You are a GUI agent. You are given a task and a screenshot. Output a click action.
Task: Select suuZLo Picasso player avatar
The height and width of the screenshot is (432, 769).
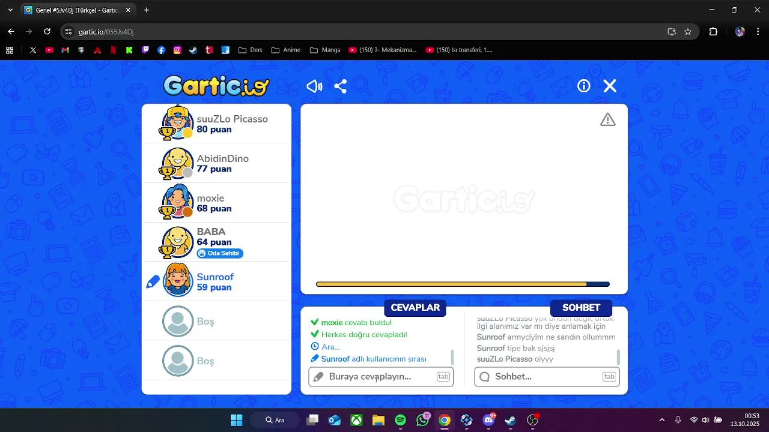click(177, 123)
